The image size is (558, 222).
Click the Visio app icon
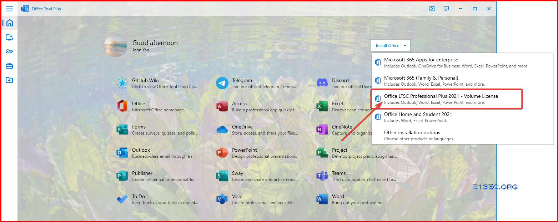click(222, 199)
